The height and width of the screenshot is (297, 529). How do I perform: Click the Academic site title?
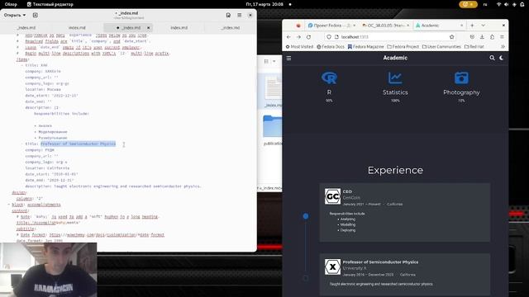pyautogui.click(x=395, y=58)
